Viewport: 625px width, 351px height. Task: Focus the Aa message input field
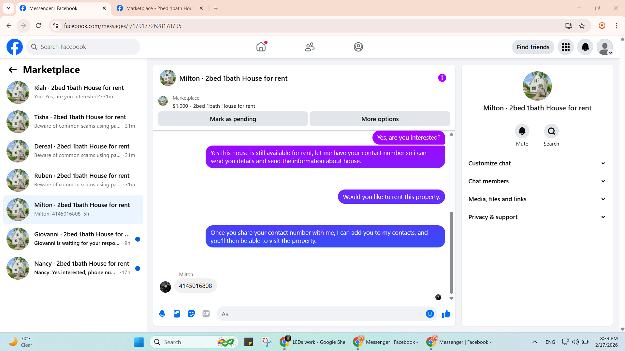click(x=321, y=314)
